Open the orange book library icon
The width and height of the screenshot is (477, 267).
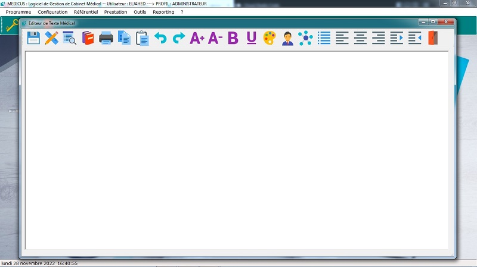(88, 38)
